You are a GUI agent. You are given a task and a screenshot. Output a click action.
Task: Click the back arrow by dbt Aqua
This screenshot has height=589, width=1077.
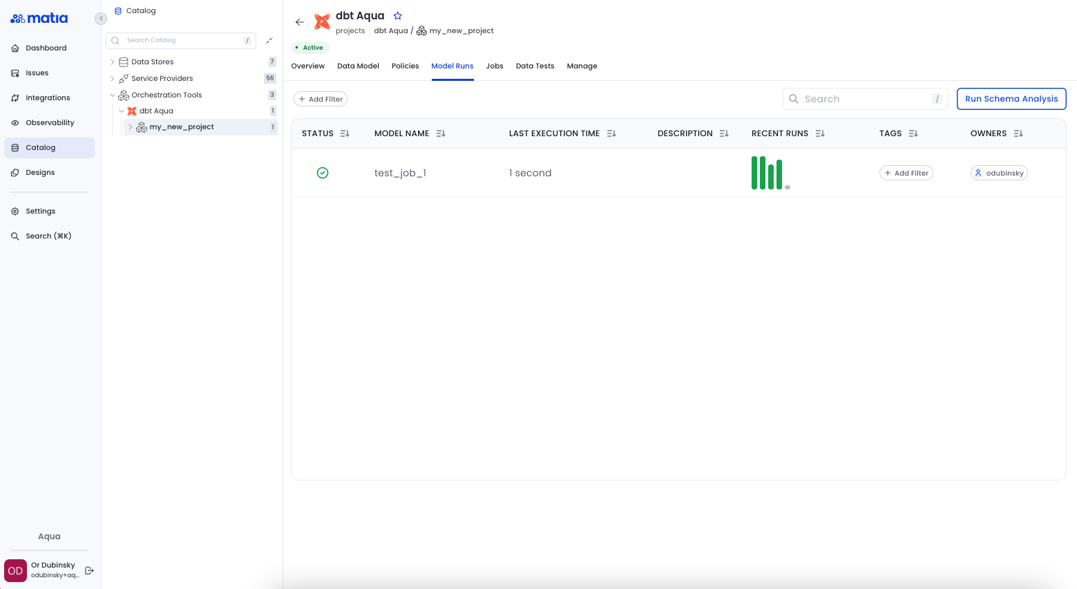tap(299, 22)
